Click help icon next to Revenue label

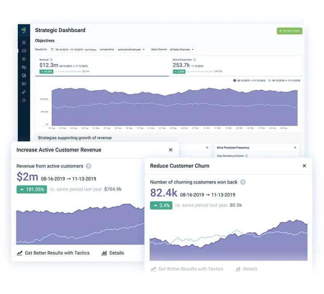(51, 59)
